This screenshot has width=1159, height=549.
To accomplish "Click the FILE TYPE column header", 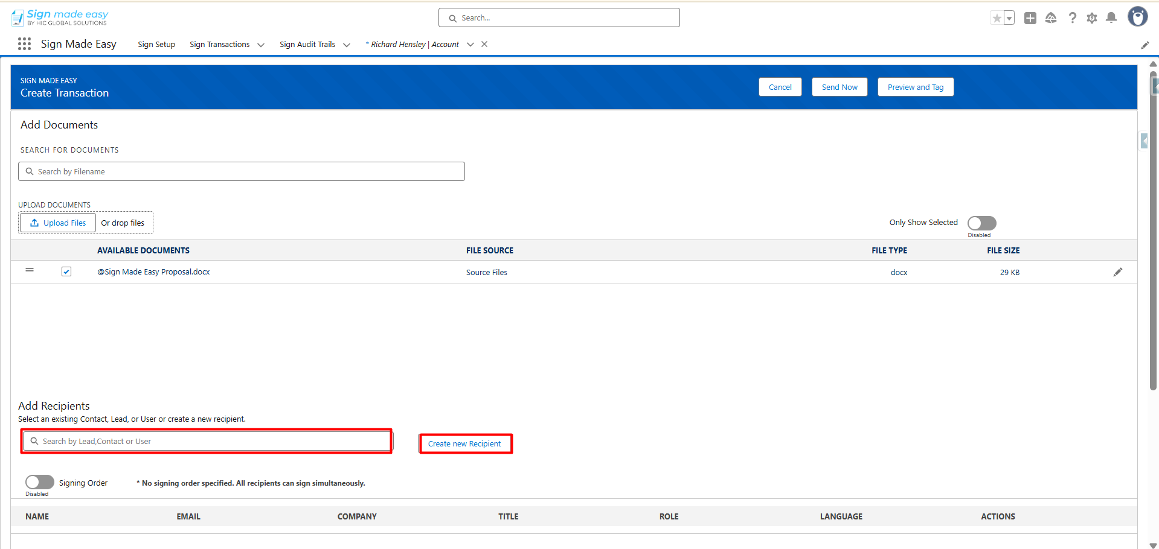I will pyautogui.click(x=890, y=250).
